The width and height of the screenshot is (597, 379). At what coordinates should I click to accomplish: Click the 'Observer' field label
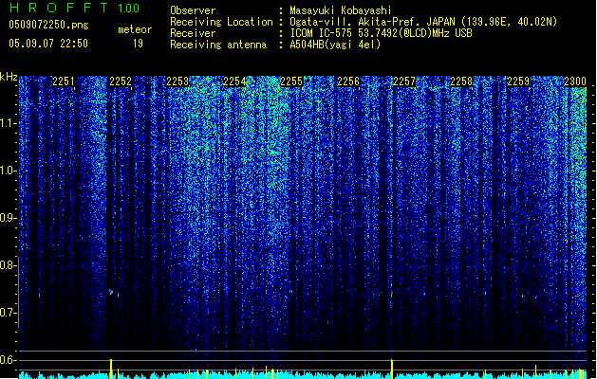coord(193,10)
